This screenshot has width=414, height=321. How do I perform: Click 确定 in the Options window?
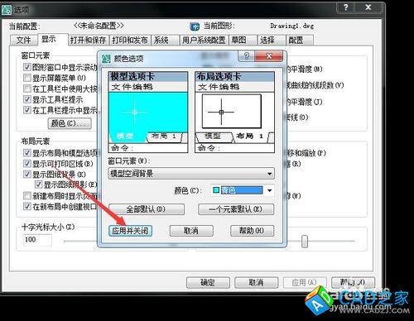click(x=208, y=282)
